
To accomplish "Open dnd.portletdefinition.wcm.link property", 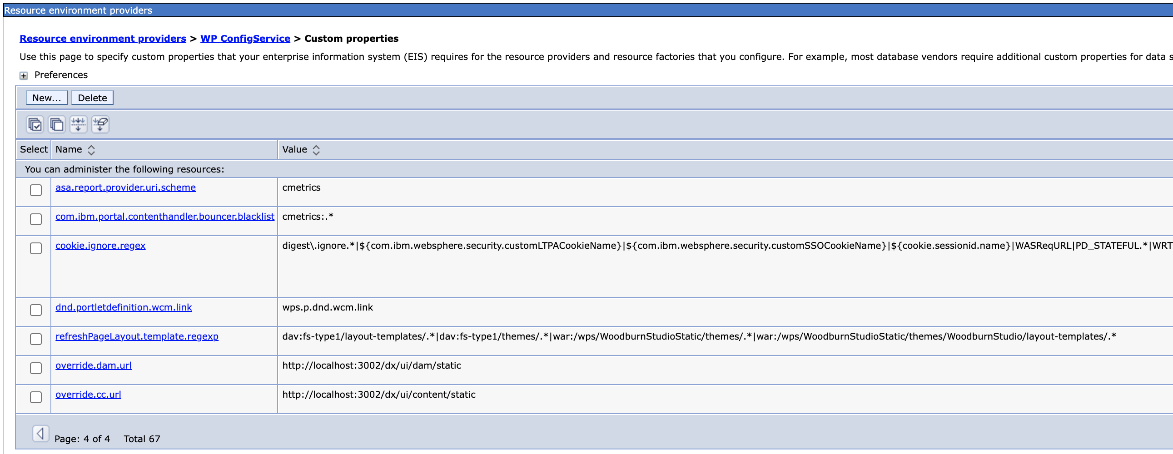I will (124, 307).
